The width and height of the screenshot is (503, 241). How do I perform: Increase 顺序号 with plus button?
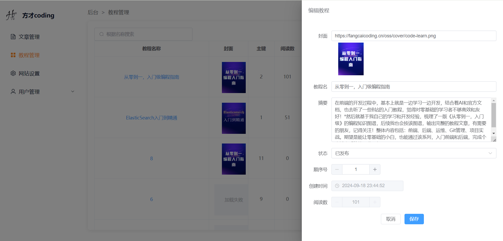tap(375, 169)
